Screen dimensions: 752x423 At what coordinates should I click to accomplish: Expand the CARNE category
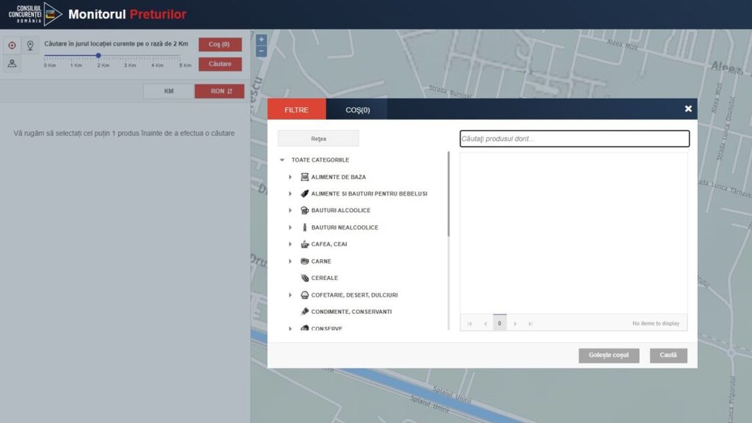pos(291,261)
